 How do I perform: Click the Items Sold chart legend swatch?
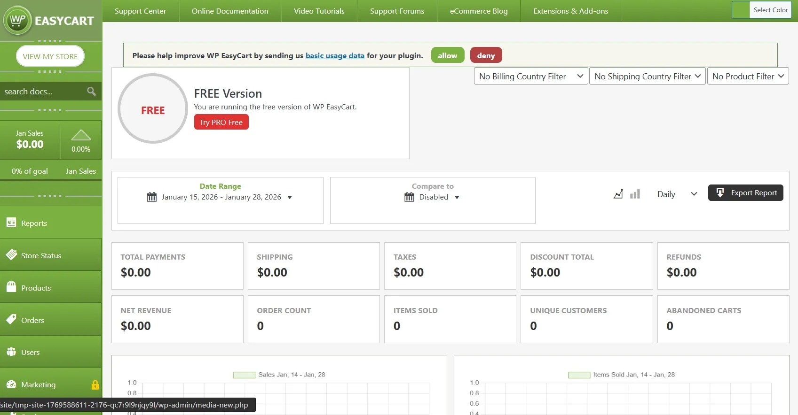(579, 375)
